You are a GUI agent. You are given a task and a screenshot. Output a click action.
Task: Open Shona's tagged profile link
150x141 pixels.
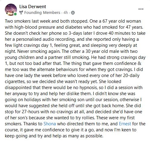(50, 124)
